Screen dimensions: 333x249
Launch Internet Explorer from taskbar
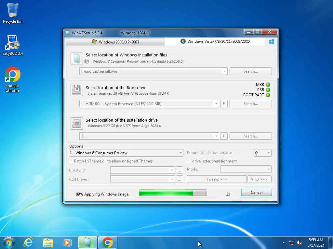click(28, 243)
